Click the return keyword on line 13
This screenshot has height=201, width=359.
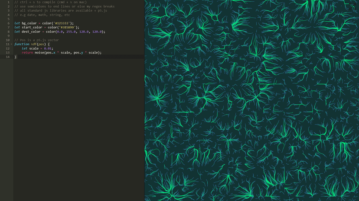click(x=27, y=53)
